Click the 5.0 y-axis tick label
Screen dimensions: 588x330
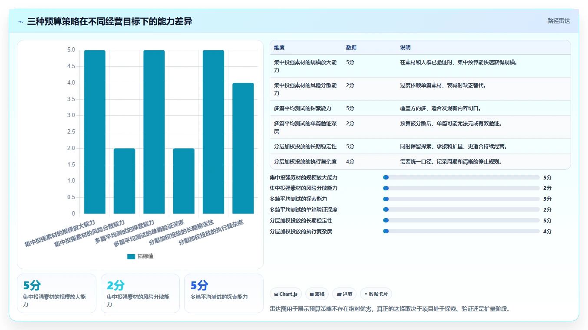point(71,50)
